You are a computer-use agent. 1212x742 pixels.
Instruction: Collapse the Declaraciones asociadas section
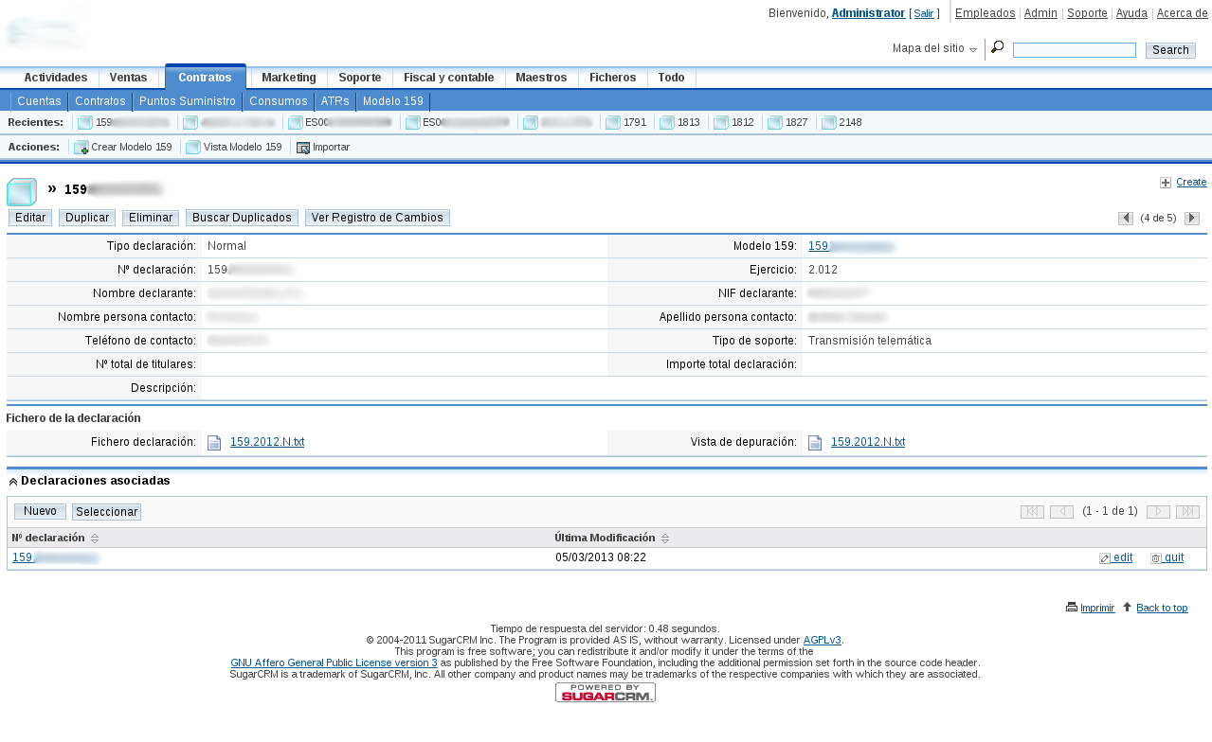tap(11, 480)
